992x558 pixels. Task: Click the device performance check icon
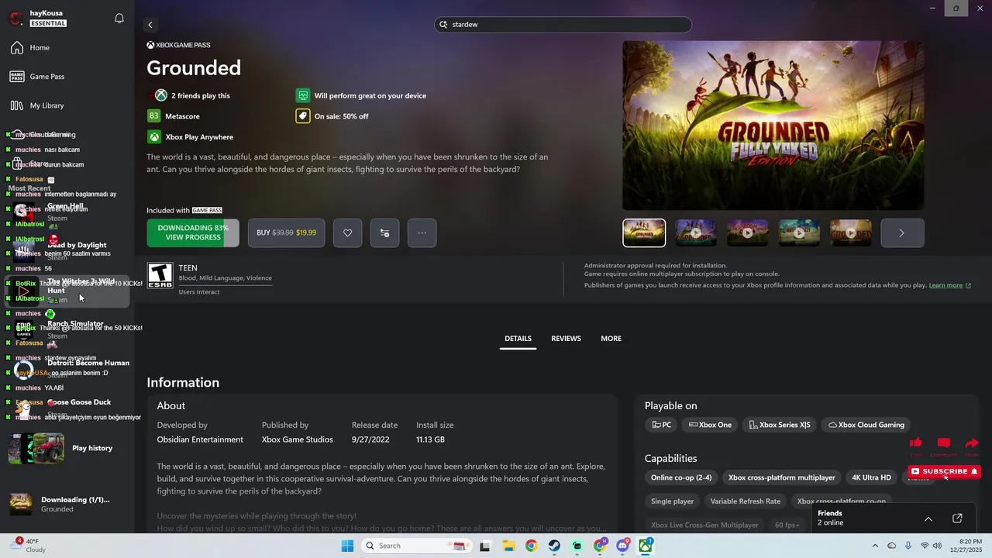[303, 95]
